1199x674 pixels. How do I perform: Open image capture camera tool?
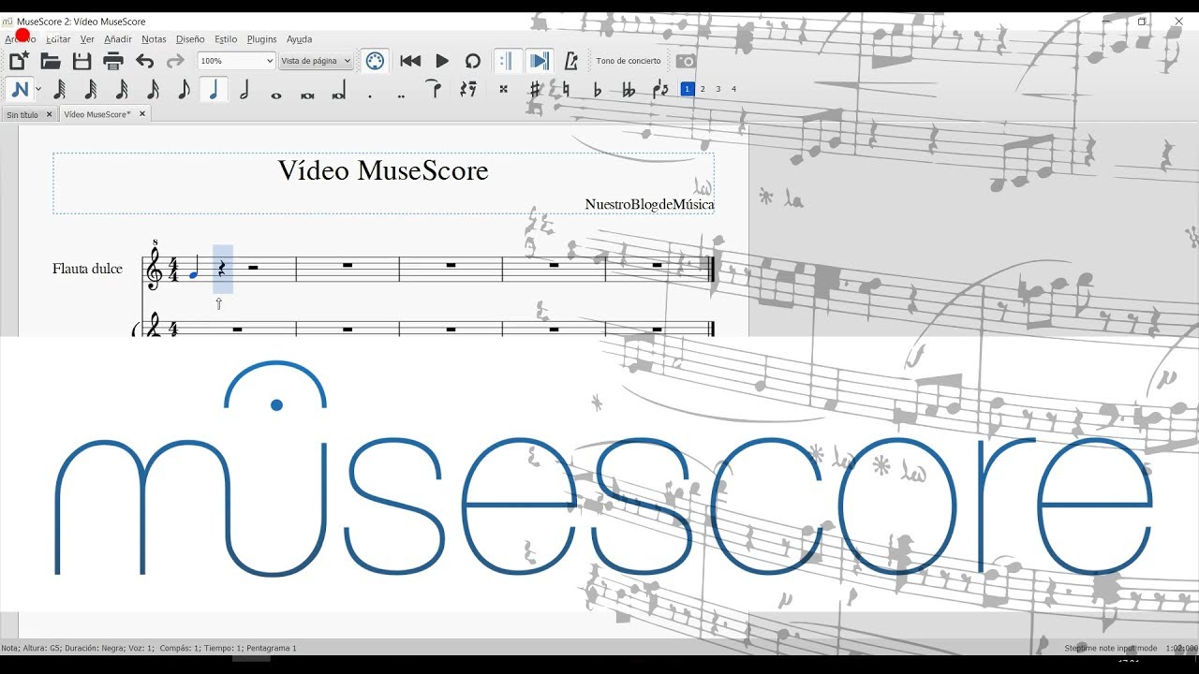pos(686,61)
